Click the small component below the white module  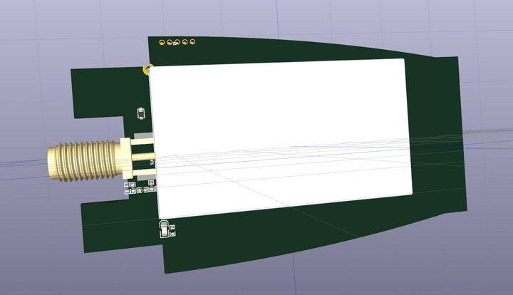tap(167, 228)
